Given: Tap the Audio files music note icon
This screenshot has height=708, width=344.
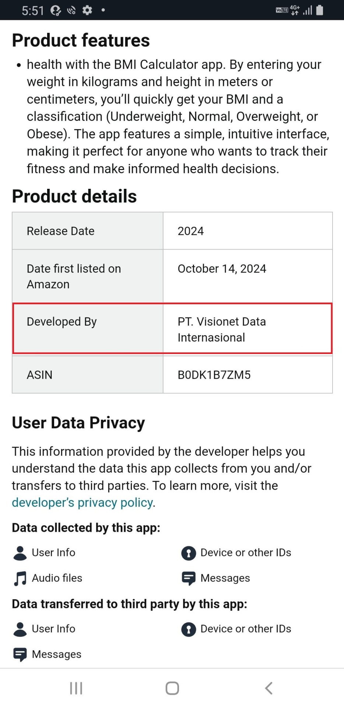Looking at the screenshot, I should click(x=20, y=578).
